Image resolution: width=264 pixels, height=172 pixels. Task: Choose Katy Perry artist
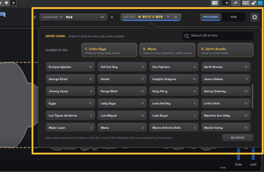tap(174, 91)
